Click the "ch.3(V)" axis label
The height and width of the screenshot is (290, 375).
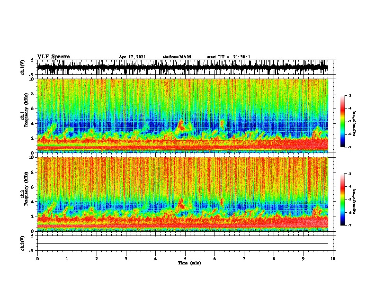23,243
